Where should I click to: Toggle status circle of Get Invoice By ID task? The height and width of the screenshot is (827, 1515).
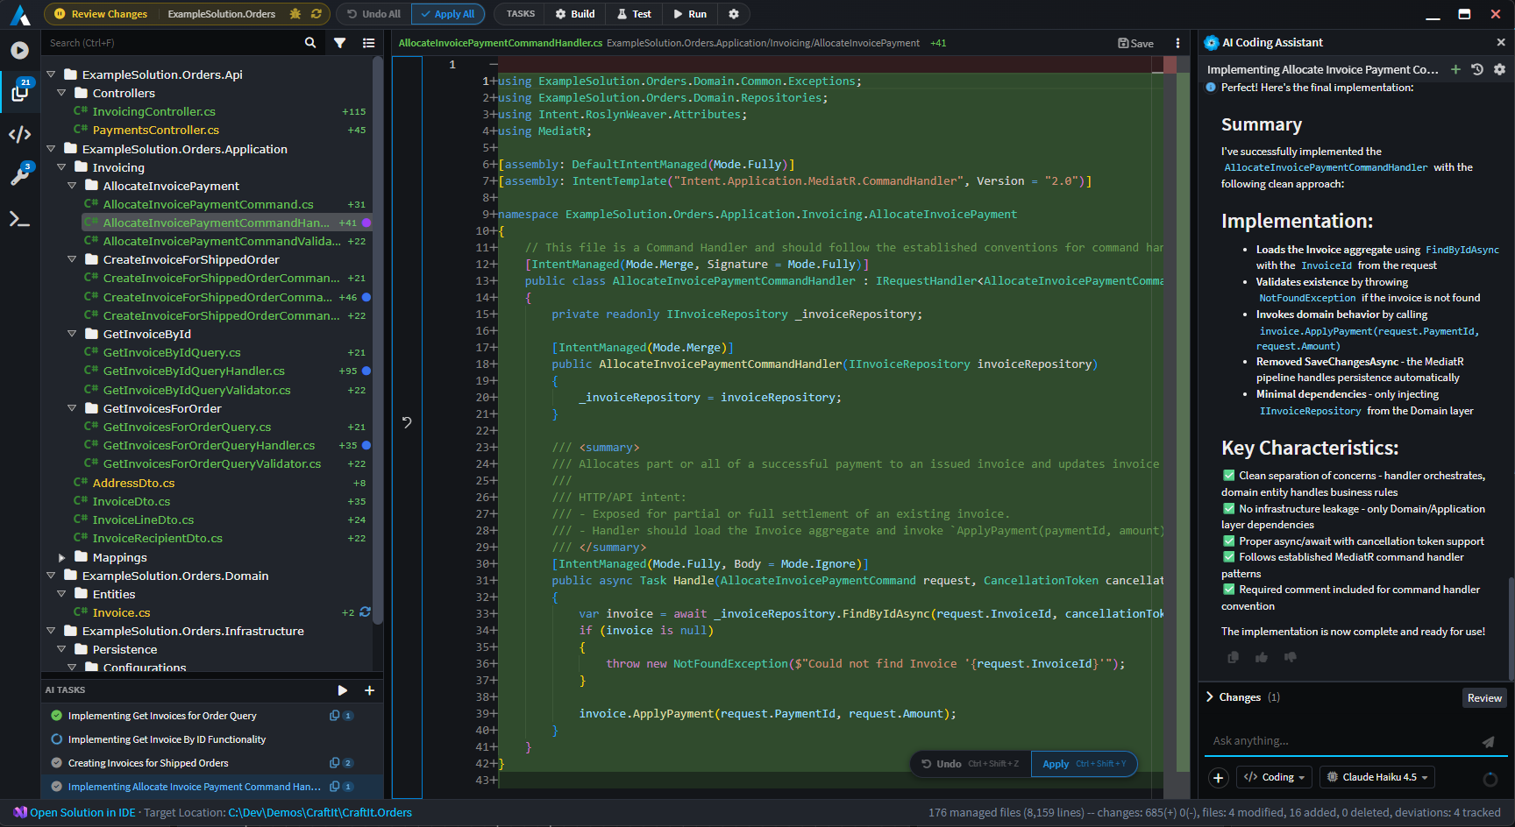(57, 739)
